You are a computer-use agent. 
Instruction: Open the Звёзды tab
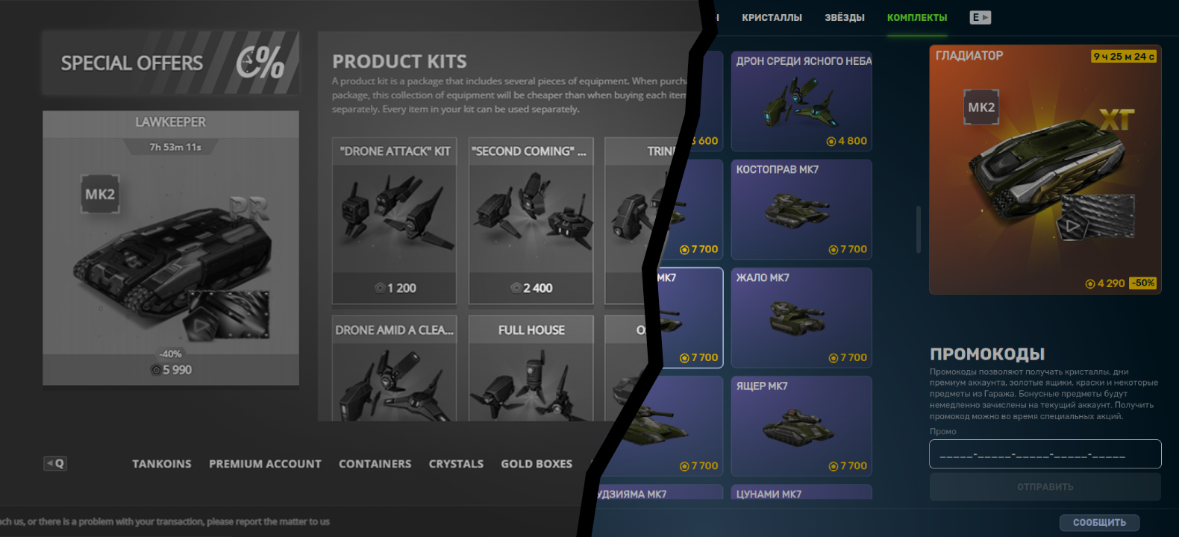point(845,17)
